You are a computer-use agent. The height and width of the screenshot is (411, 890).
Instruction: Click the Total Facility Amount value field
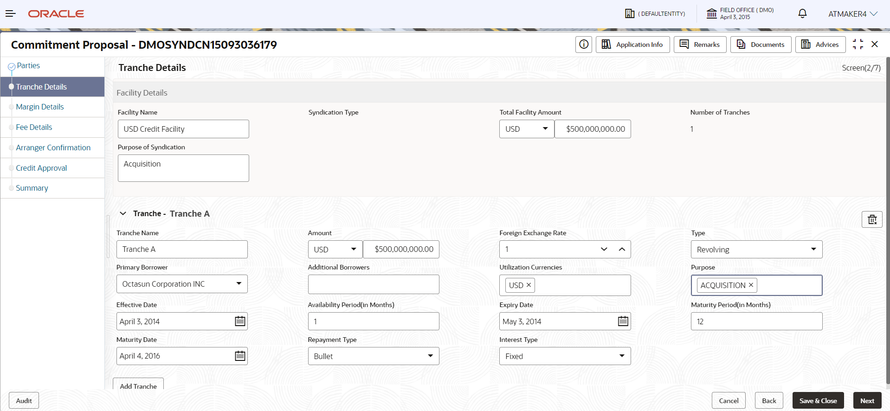click(593, 129)
